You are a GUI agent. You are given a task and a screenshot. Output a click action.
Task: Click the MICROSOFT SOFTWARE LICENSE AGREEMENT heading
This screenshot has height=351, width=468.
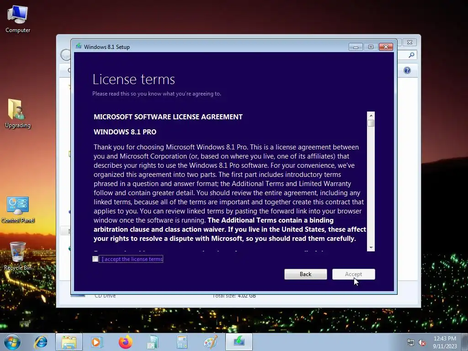click(x=168, y=117)
